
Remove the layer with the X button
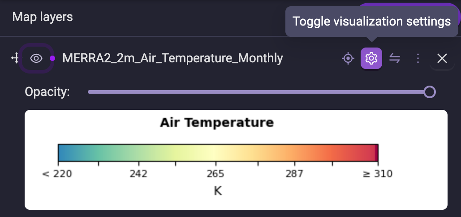442,58
